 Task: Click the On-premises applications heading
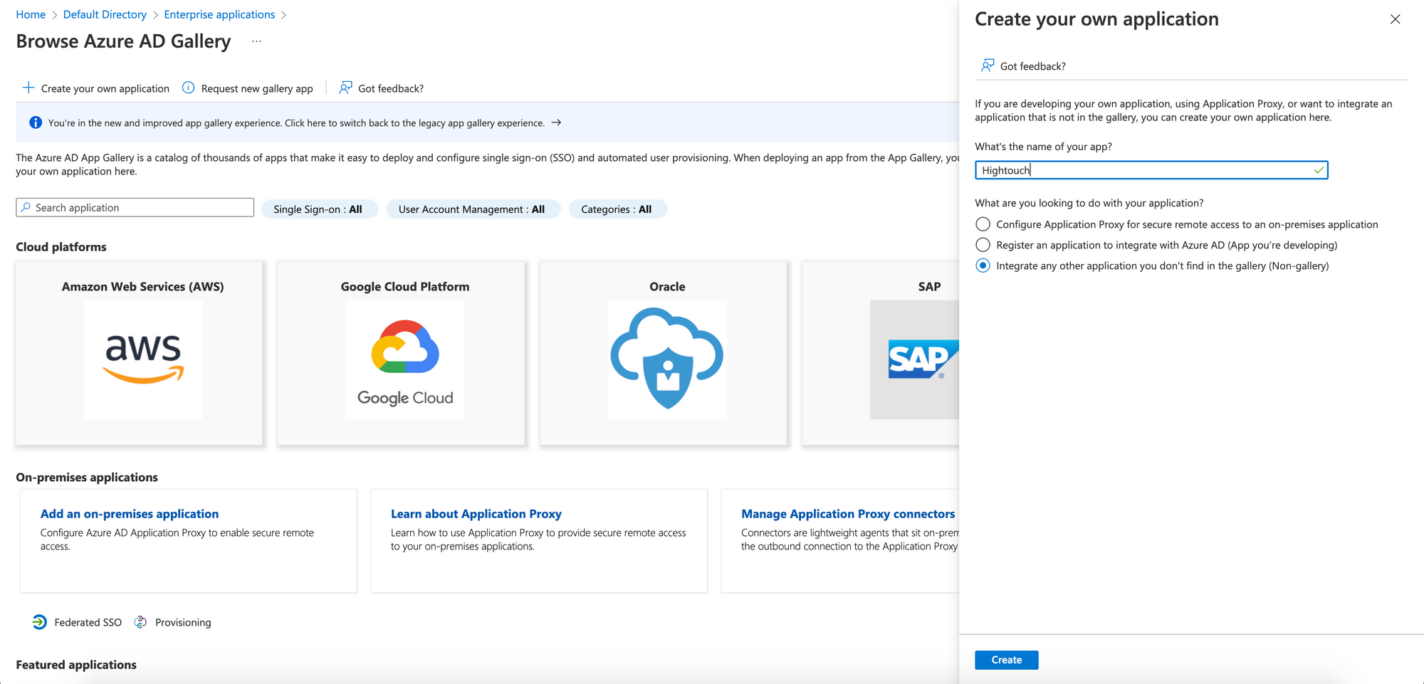tap(87, 478)
